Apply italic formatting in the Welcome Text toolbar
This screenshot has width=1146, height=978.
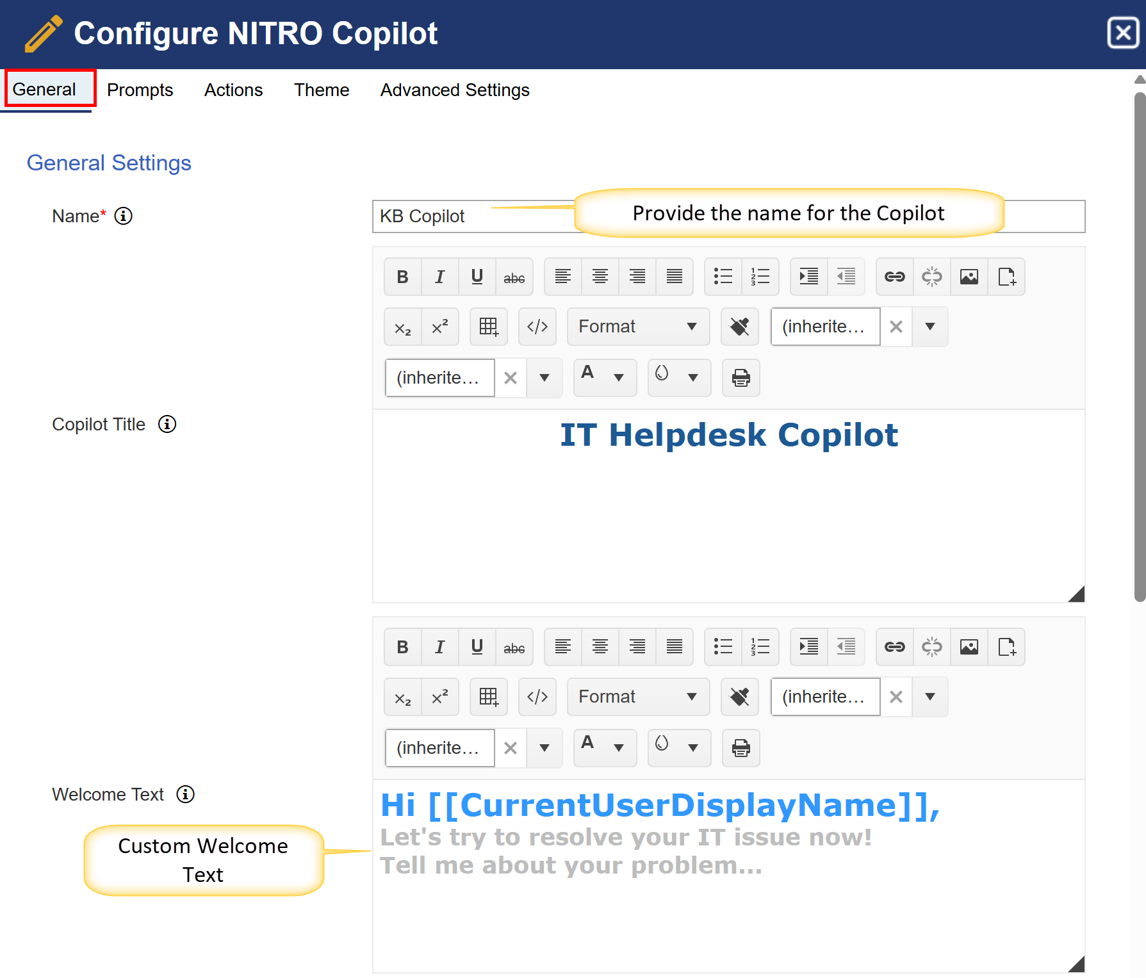[x=439, y=647]
